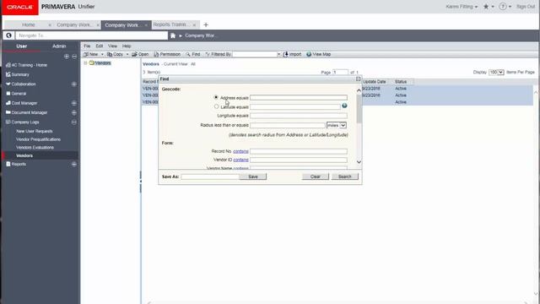Viewport: 540px width, 304px height.
Task: Click the contains link for Vendor ID
Action: pyautogui.click(x=240, y=160)
